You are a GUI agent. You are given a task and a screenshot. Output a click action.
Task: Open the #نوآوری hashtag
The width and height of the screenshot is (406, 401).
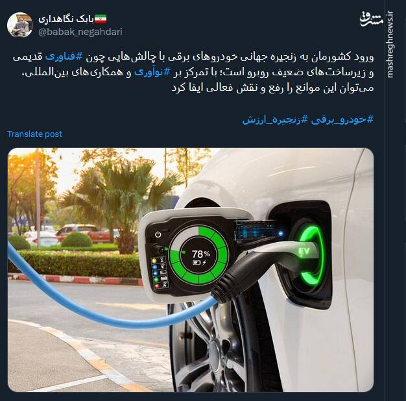tap(152, 73)
